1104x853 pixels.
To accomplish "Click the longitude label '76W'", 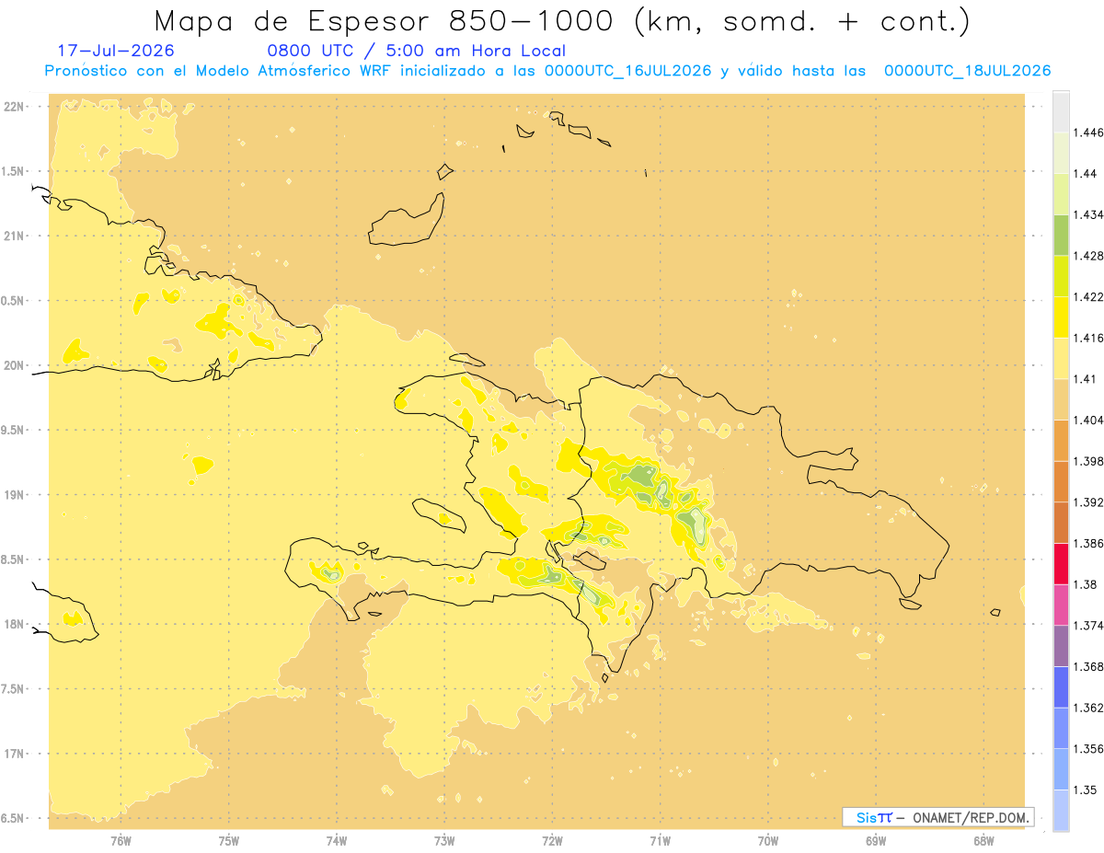I will pos(121,840).
